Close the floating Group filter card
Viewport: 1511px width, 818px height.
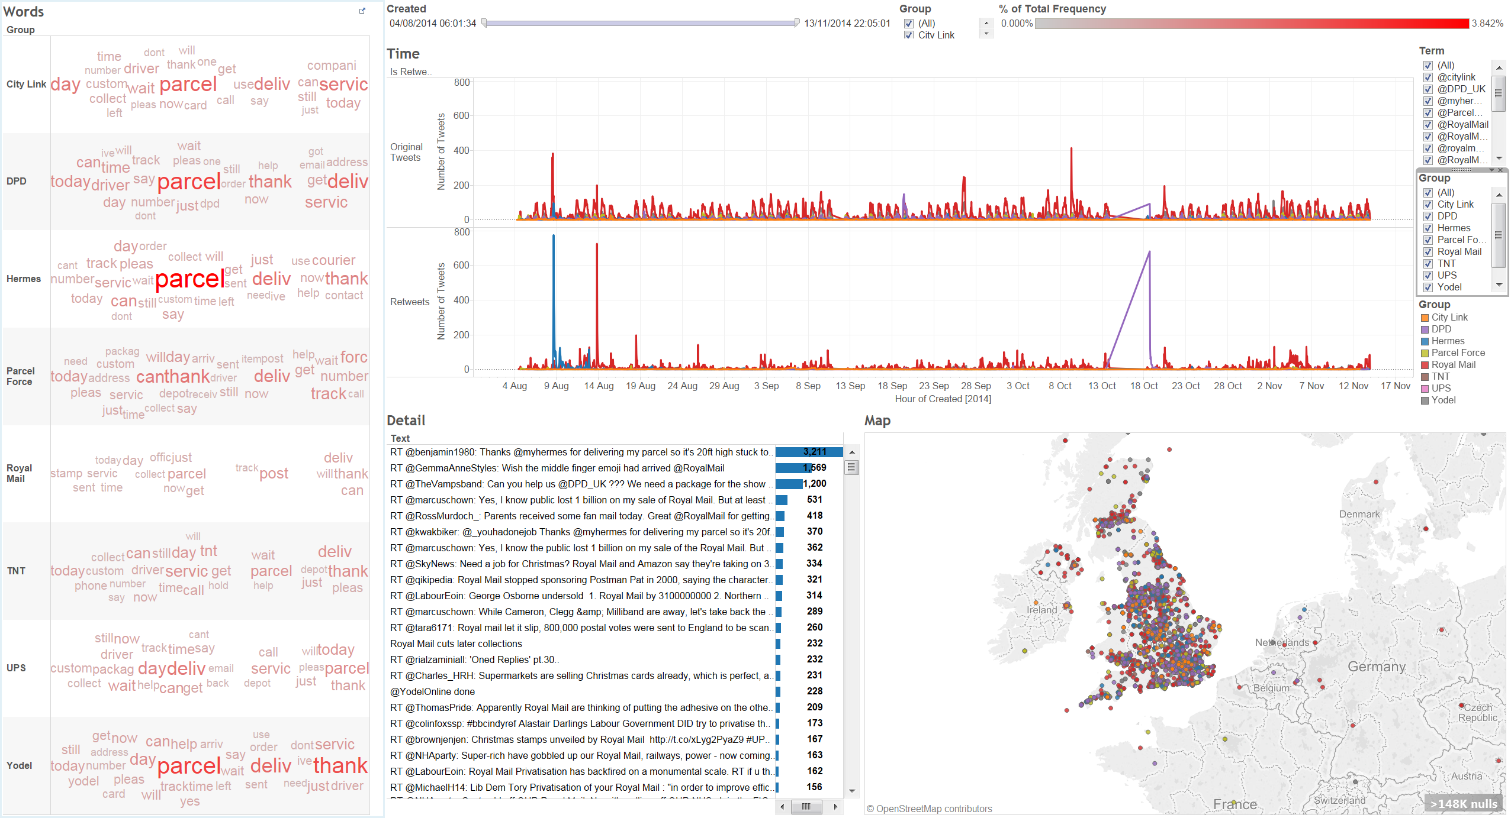point(1500,170)
